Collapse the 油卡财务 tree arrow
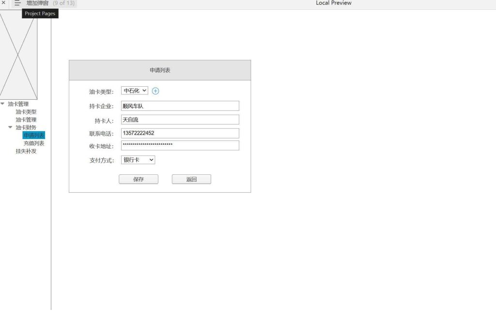Image resolution: width=496 pixels, height=326 pixels. click(x=11, y=127)
